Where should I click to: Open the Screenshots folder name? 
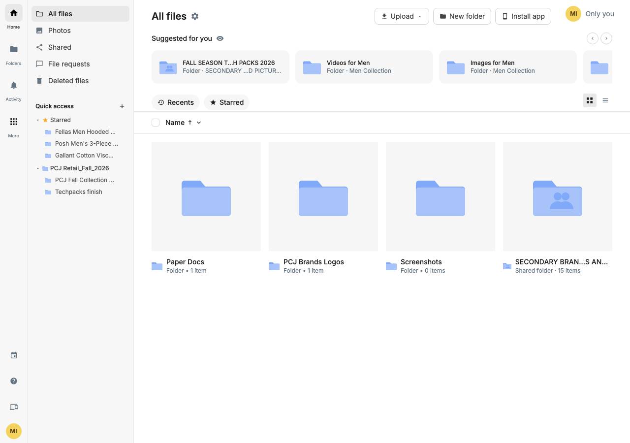(x=421, y=262)
